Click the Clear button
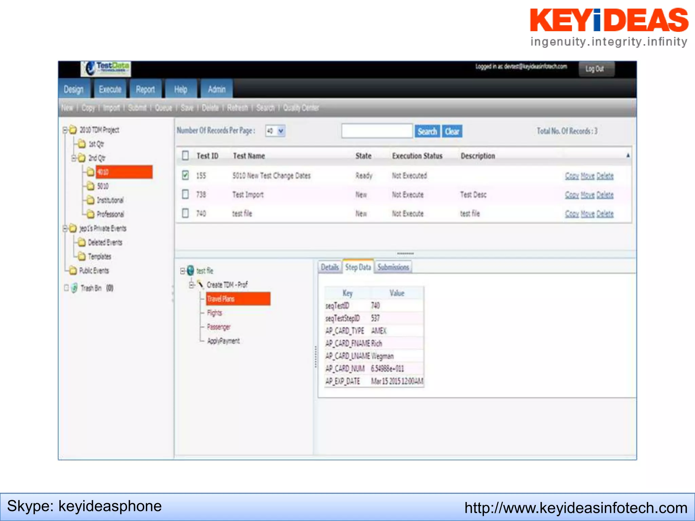The height and width of the screenshot is (521, 695). [x=452, y=131]
